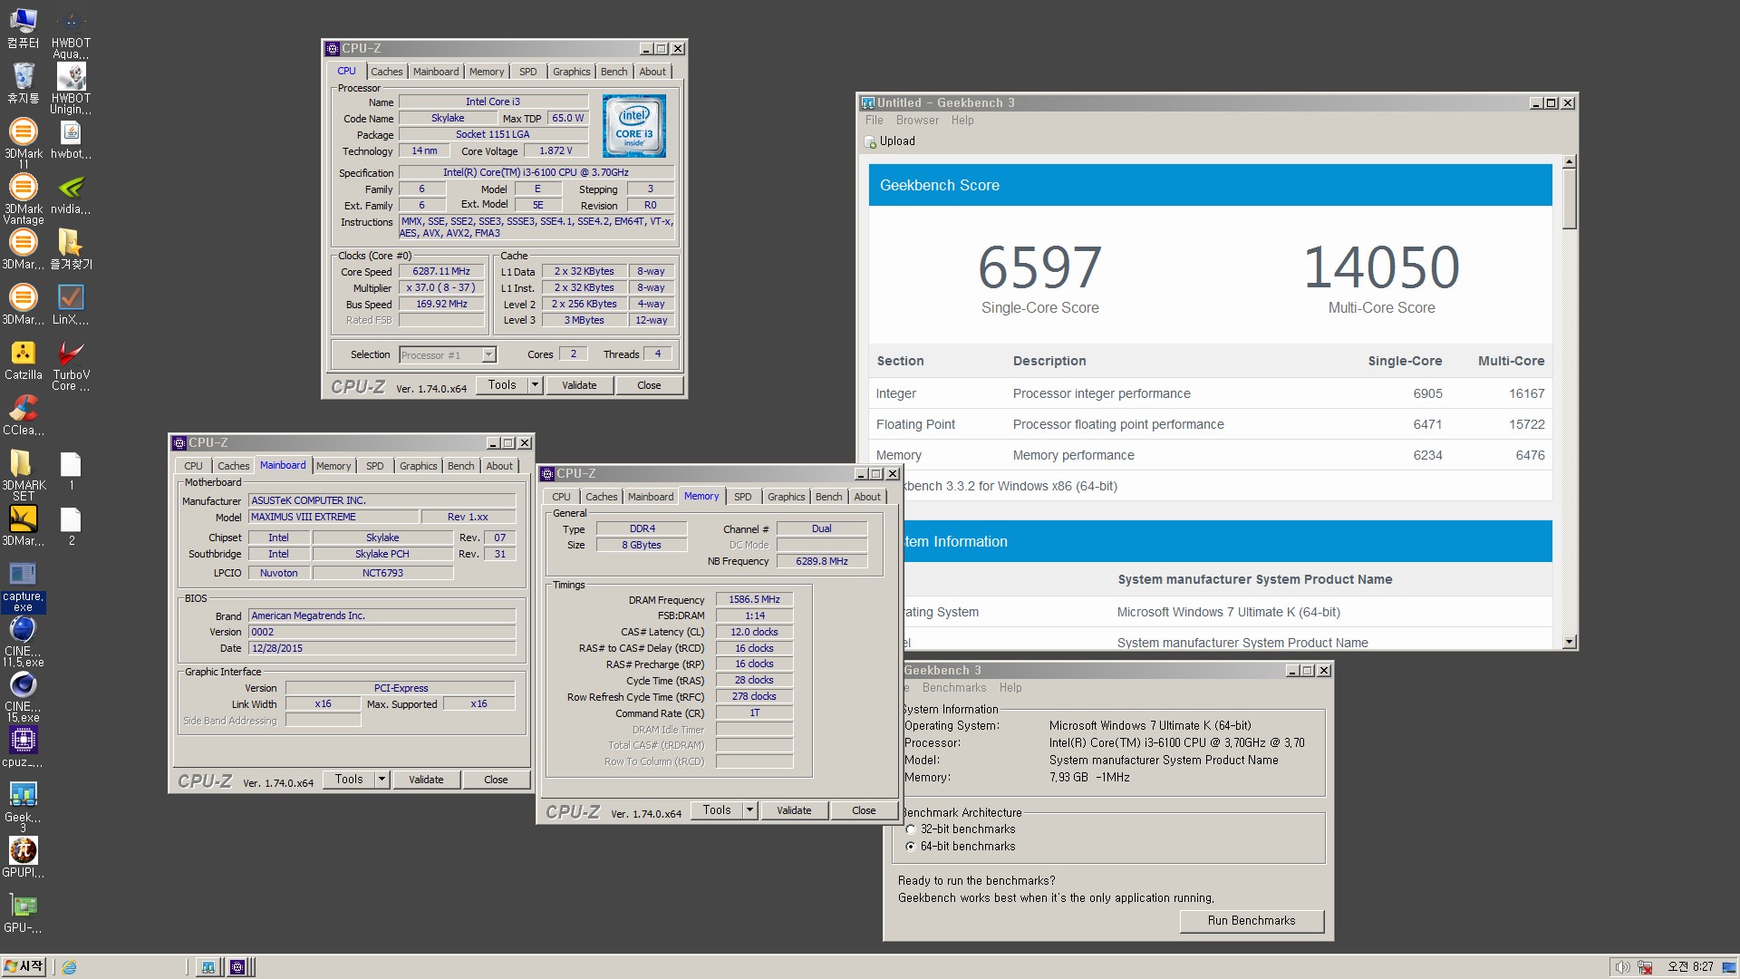Click Validate in Memory CPU-Z window
This screenshot has width=1740, height=979.
[x=794, y=810]
